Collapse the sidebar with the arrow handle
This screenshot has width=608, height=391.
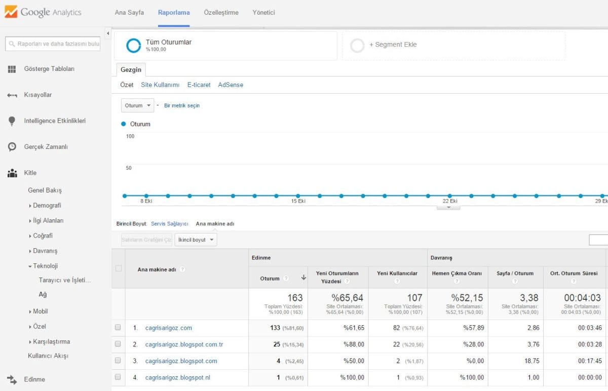[x=108, y=33]
